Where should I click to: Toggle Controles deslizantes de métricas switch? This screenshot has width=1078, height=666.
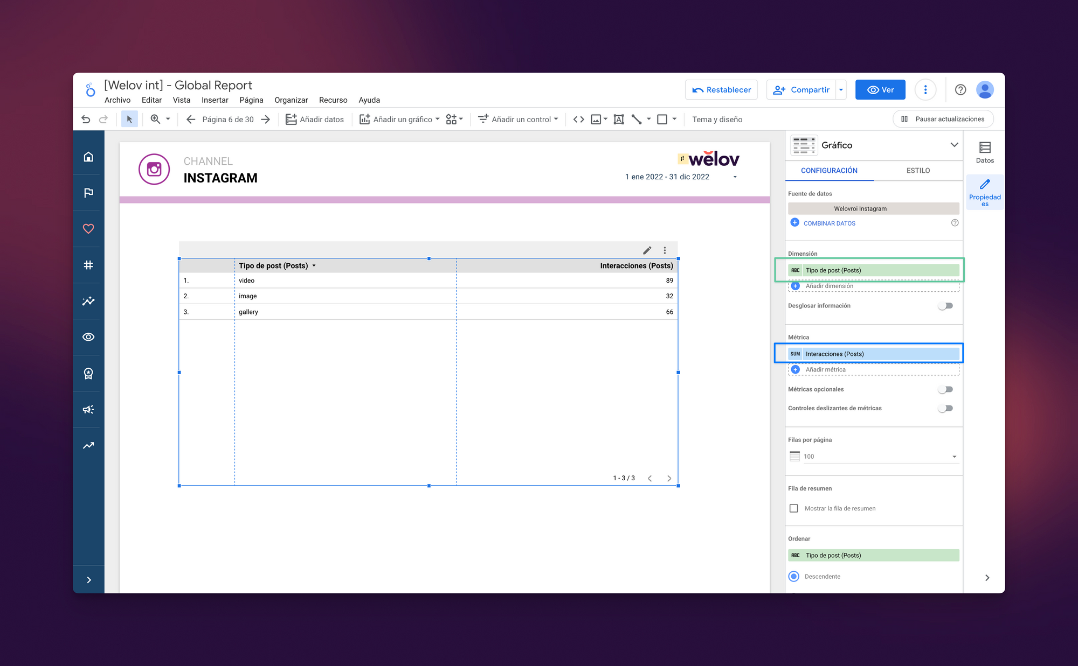click(x=945, y=408)
